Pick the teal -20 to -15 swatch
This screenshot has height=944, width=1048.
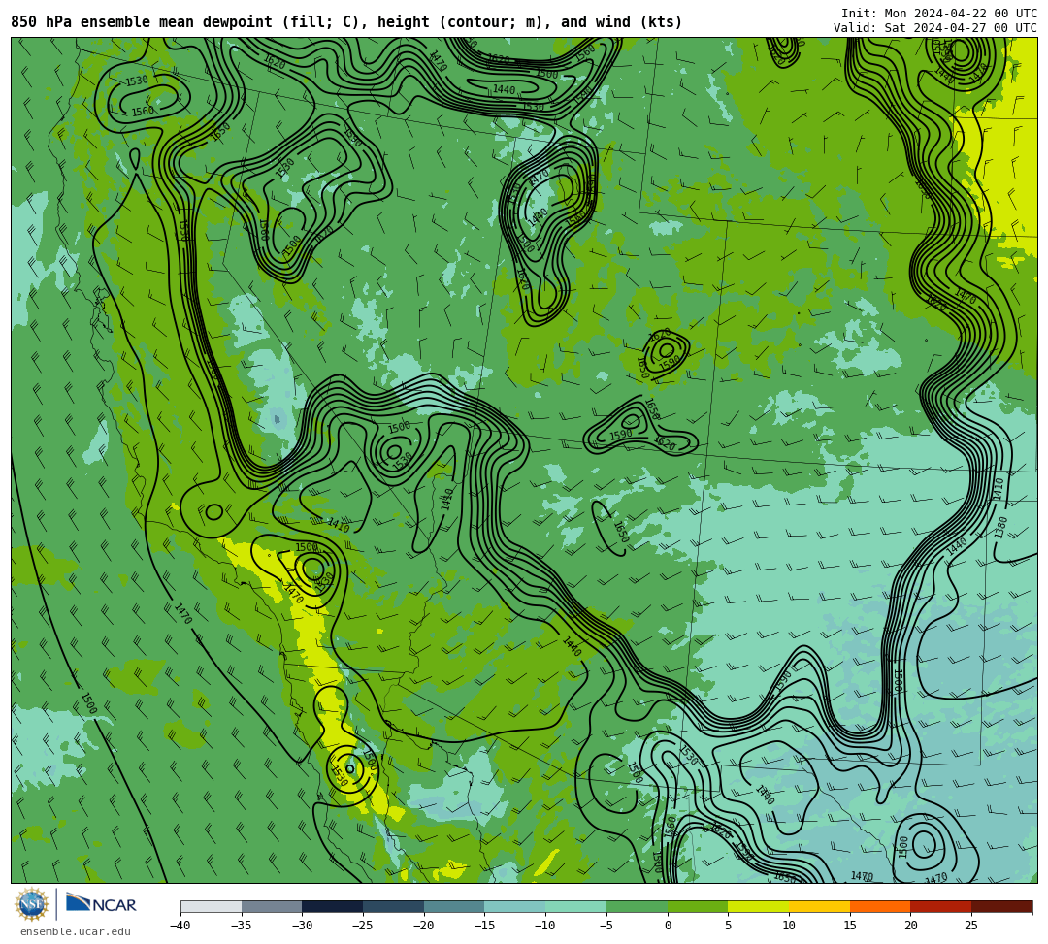[x=454, y=906]
